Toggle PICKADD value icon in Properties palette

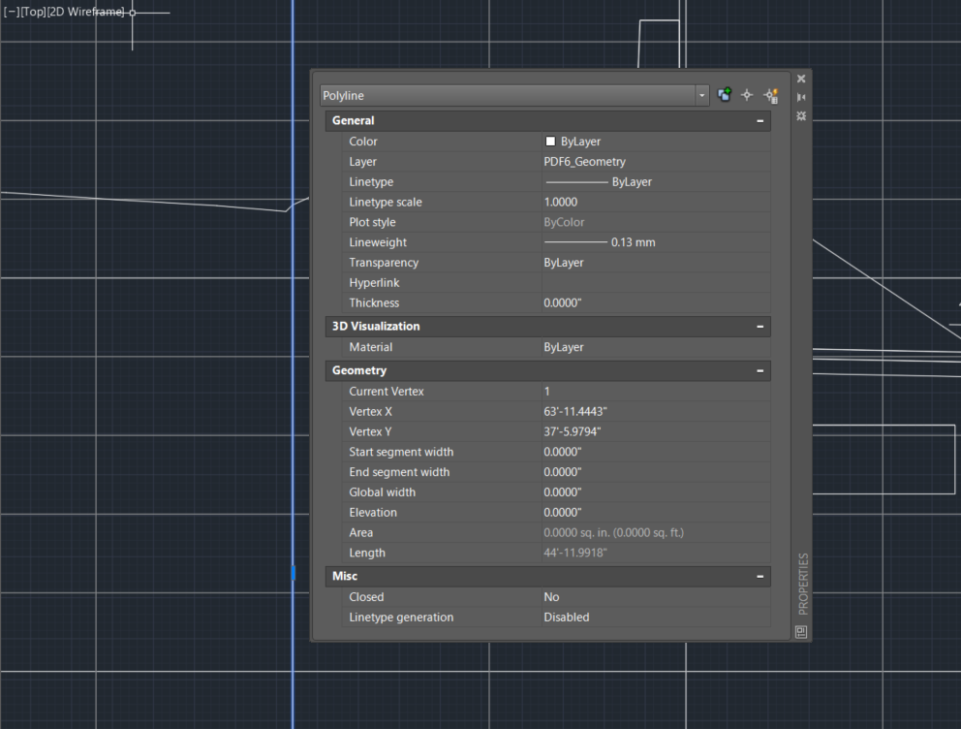725,95
